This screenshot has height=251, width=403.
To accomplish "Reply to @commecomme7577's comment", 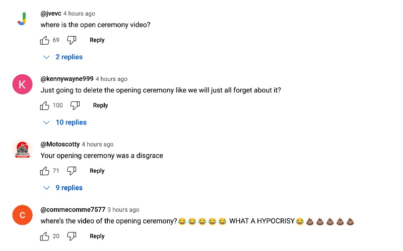I will coord(97,236).
